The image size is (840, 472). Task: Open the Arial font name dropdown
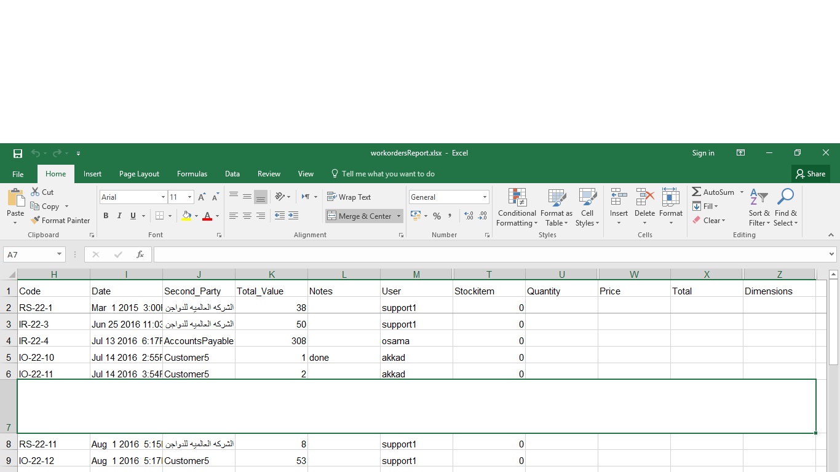[x=163, y=197]
